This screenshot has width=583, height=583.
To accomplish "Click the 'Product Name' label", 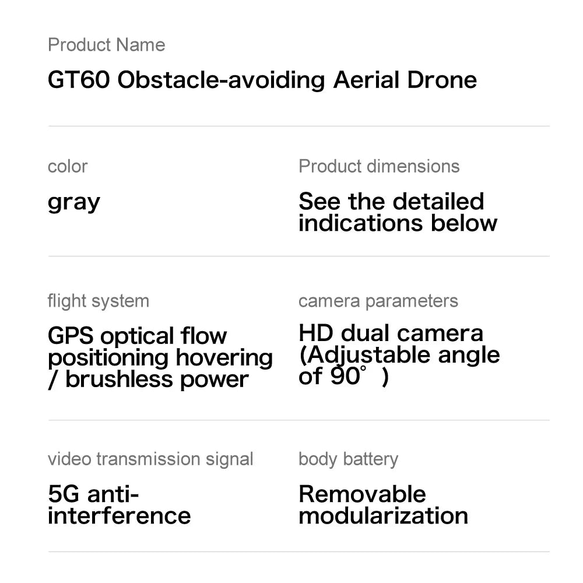I will [x=106, y=45].
